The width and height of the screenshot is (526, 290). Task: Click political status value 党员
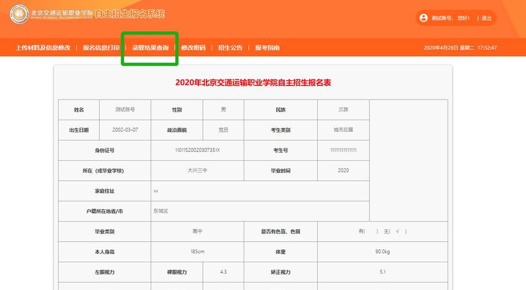click(223, 129)
